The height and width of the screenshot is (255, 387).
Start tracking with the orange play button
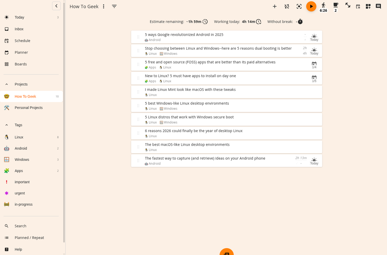click(311, 6)
